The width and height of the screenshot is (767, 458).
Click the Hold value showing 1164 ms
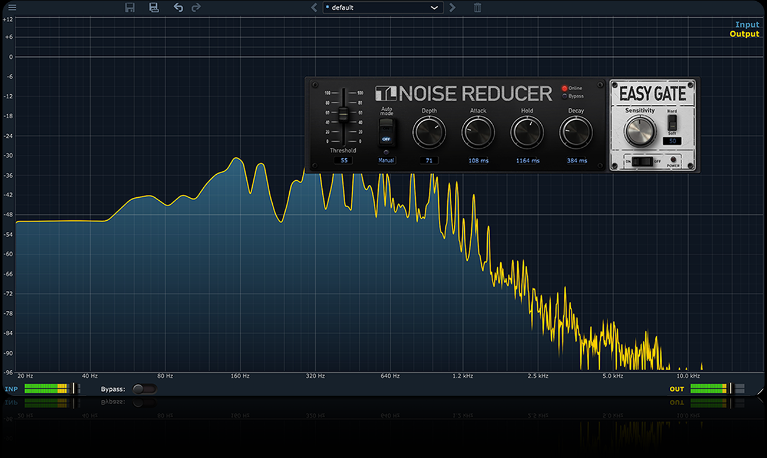[527, 160]
